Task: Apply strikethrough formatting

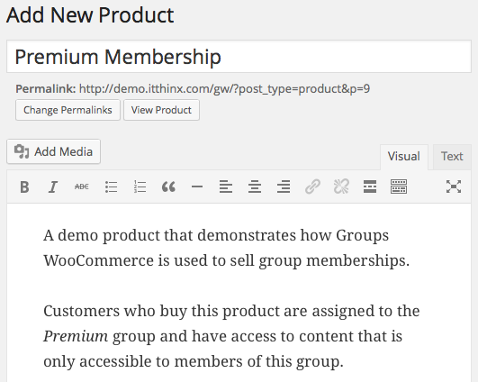Action: pos(82,186)
